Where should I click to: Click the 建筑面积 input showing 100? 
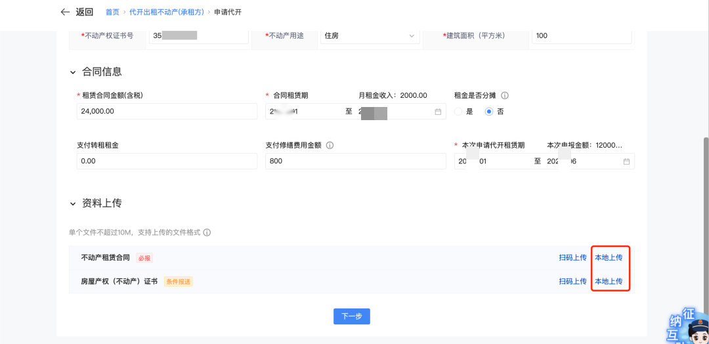point(582,35)
